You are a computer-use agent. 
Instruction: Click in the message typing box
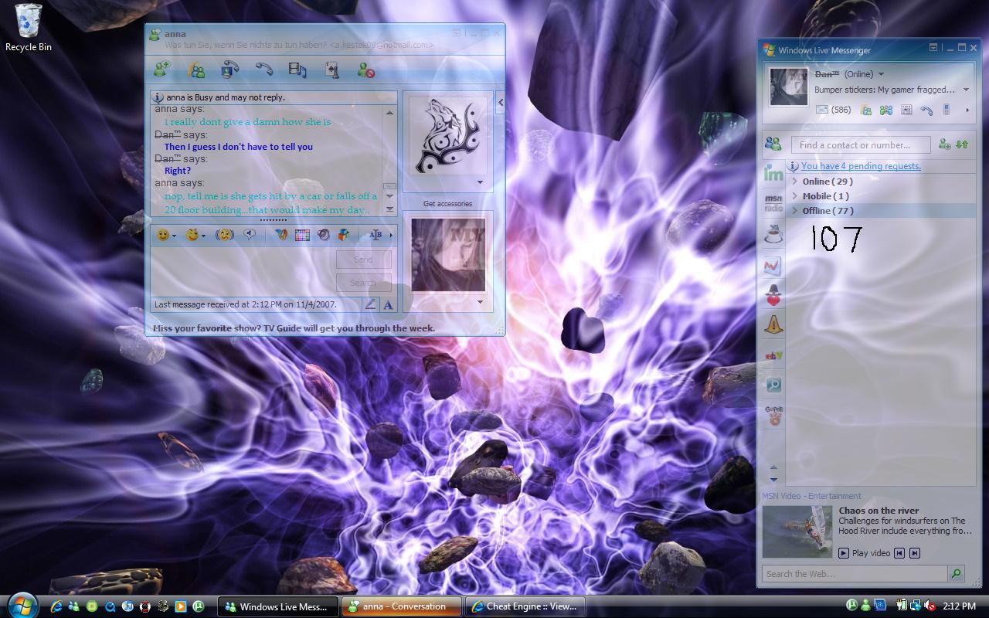tap(243, 270)
